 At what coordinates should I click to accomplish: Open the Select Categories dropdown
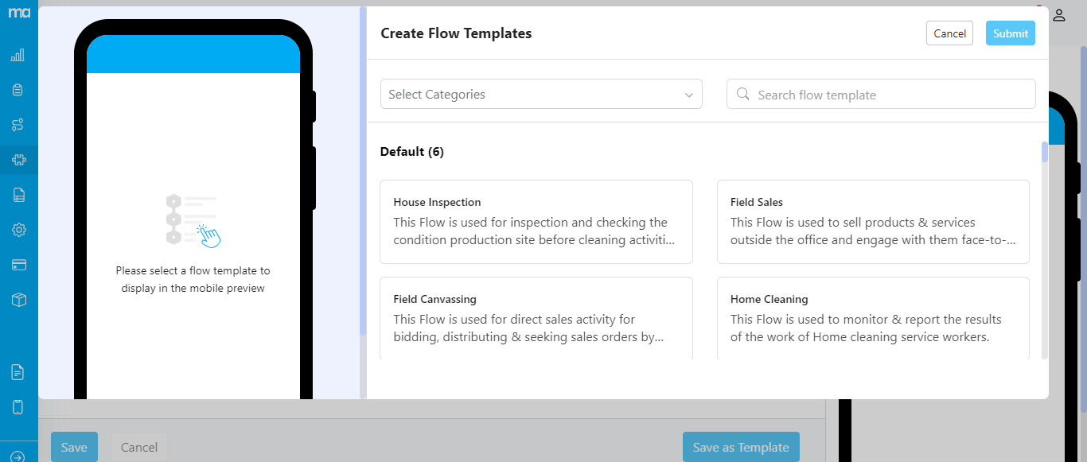point(541,94)
